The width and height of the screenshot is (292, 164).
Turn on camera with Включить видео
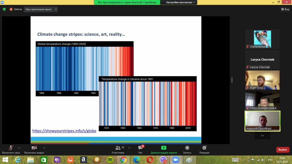(x=34, y=149)
